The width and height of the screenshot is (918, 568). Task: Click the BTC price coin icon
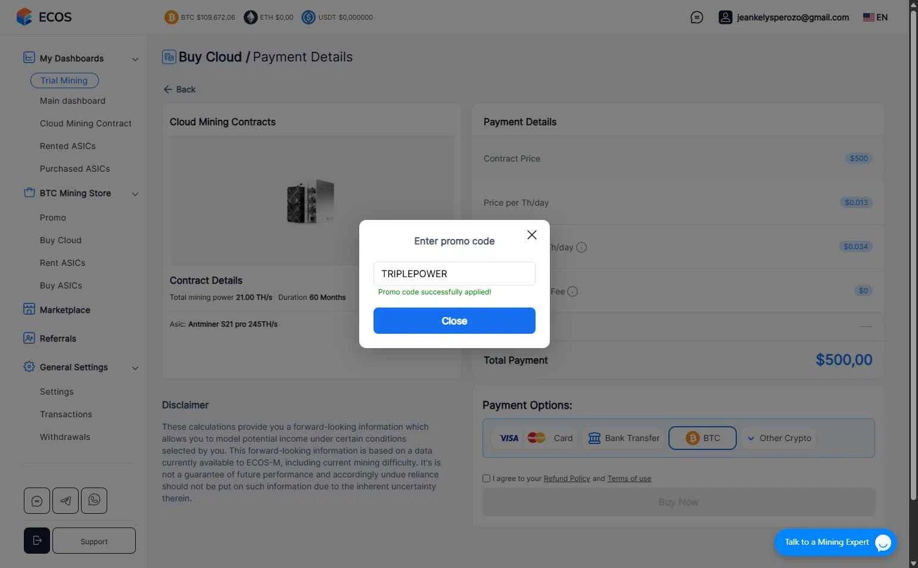click(172, 17)
